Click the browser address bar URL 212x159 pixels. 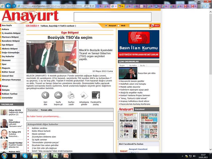(x=51, y=6)
